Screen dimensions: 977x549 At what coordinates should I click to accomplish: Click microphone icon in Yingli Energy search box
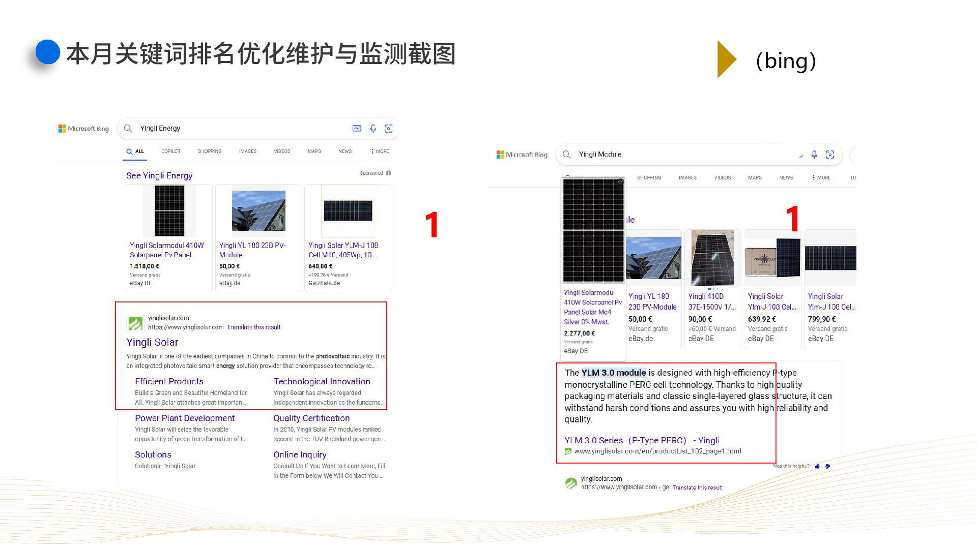(x=373, y=129)
